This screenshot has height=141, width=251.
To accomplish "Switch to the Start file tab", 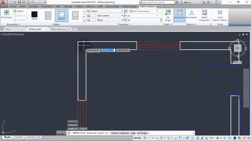I will coord(8,29).
